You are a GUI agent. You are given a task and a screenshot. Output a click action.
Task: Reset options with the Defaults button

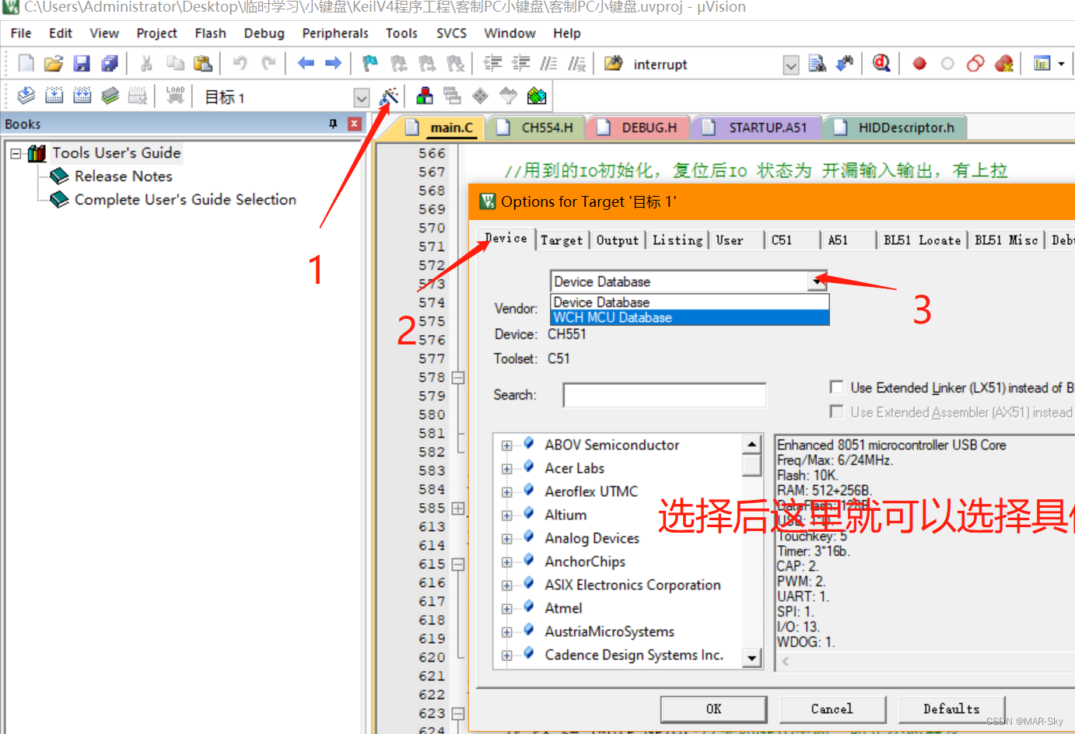pyautogui.click(x=951, y=709)
